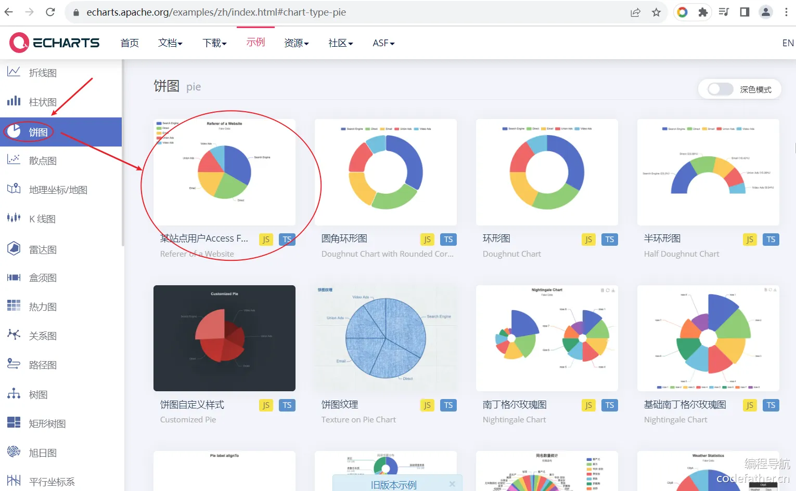The width and height of the screenshot is (796, 491).
Task: Open the browser extensions puzzle icon
Action: (703, 12)
